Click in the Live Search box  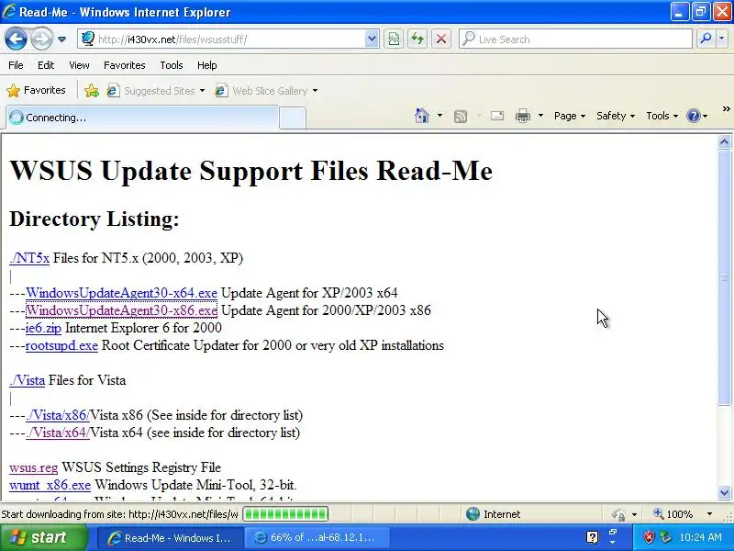(x=575, y=39)
